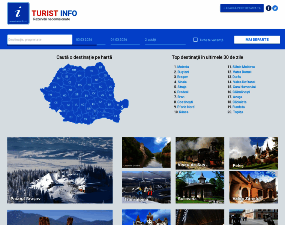Screen dimensions: 285x225
Task: Open the Twitter profile icon
Action: (x=275, y=8)
